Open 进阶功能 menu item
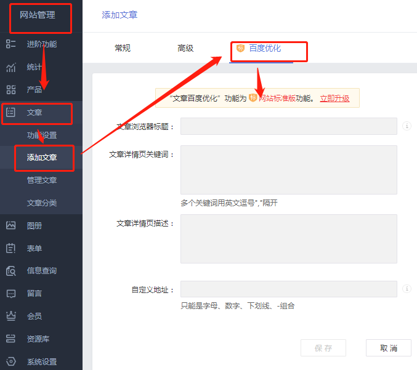 pos(41,44)
